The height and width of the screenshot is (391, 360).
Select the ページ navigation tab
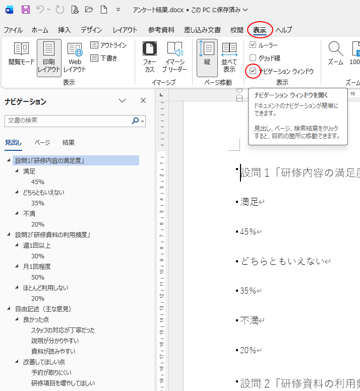(x=42, y=143)
